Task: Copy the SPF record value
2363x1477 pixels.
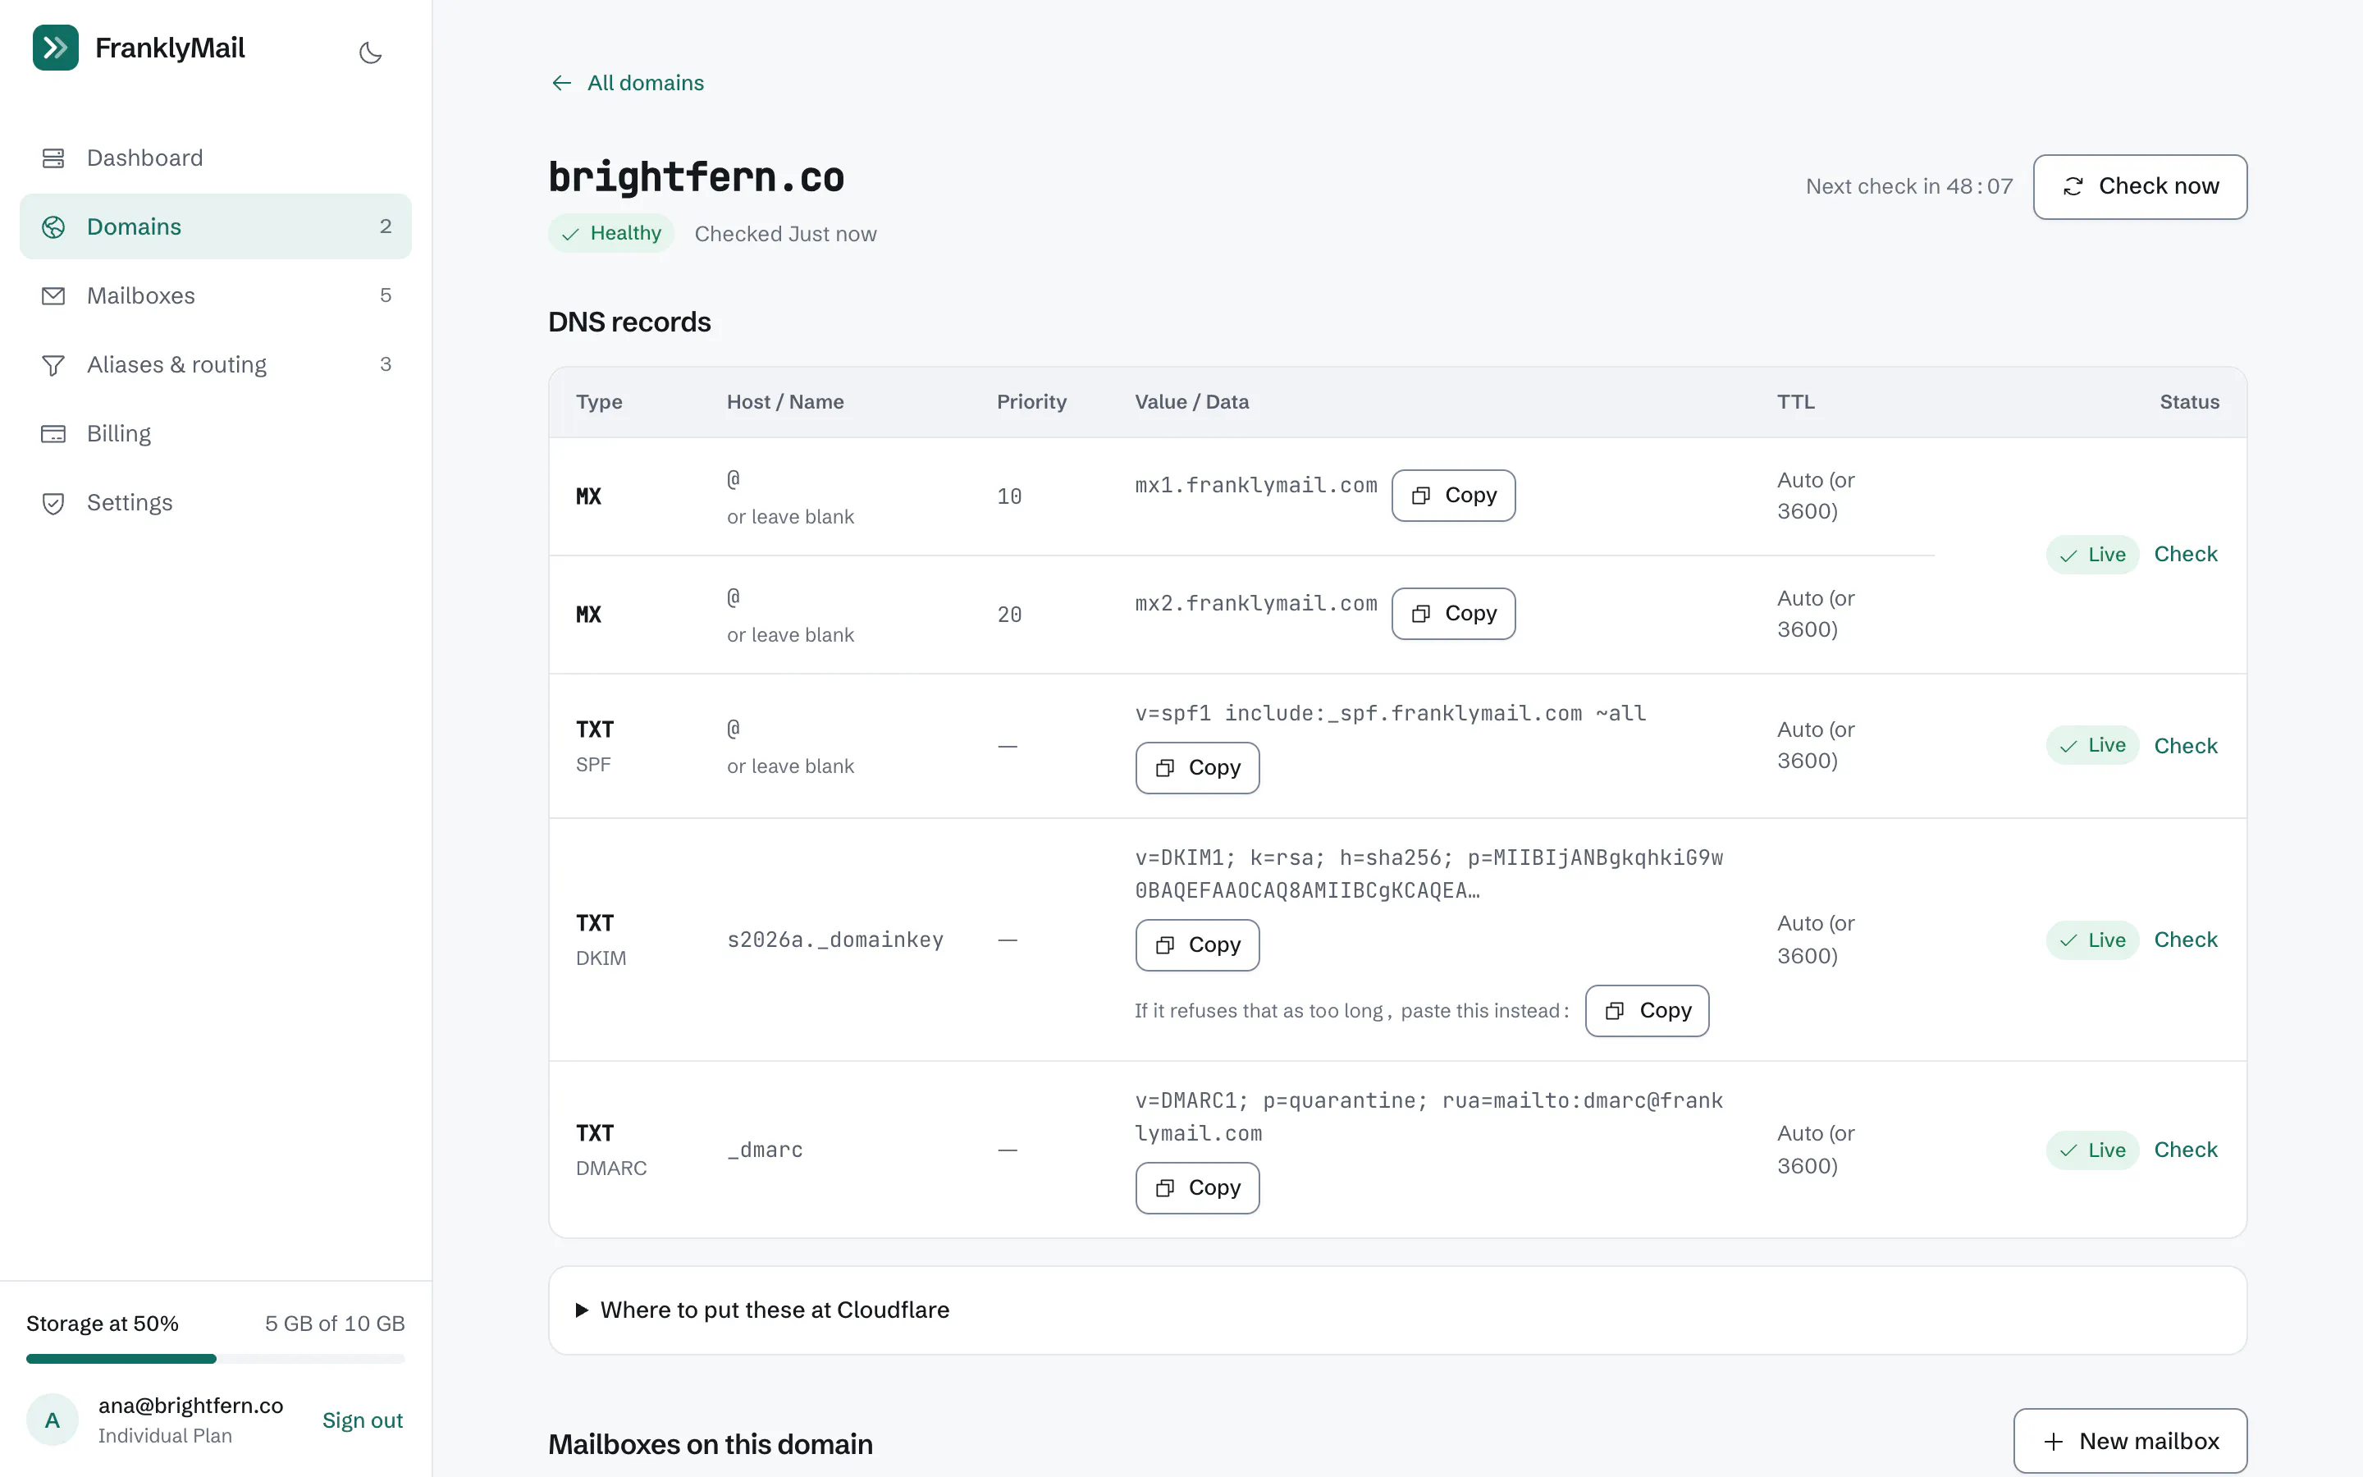Action: click(1197, 768)
